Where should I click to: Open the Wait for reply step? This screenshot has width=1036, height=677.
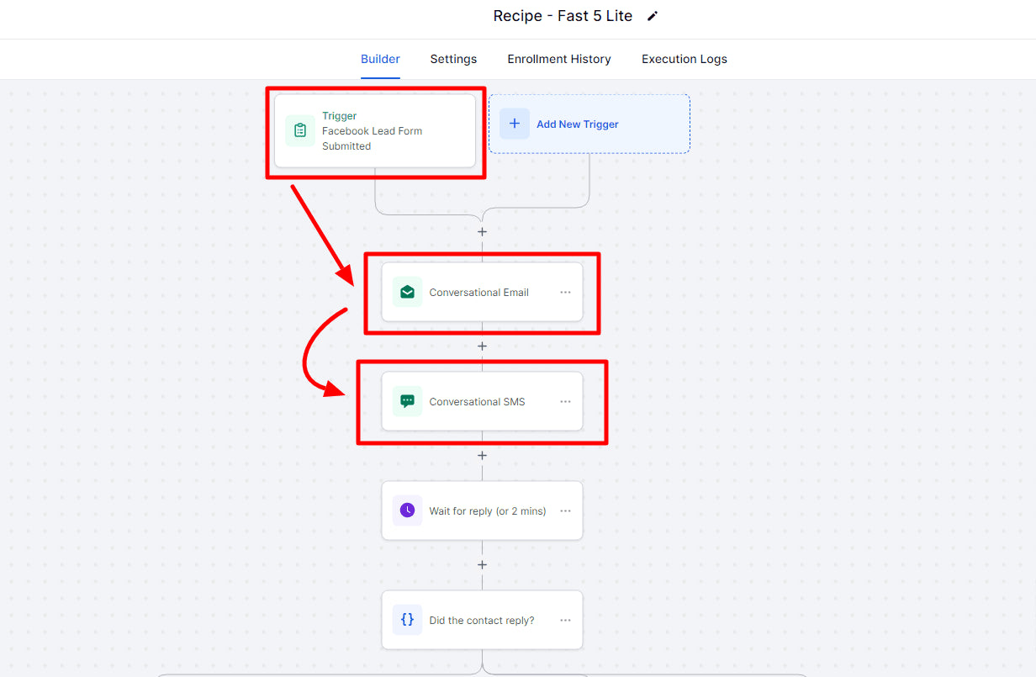[482, 510]
